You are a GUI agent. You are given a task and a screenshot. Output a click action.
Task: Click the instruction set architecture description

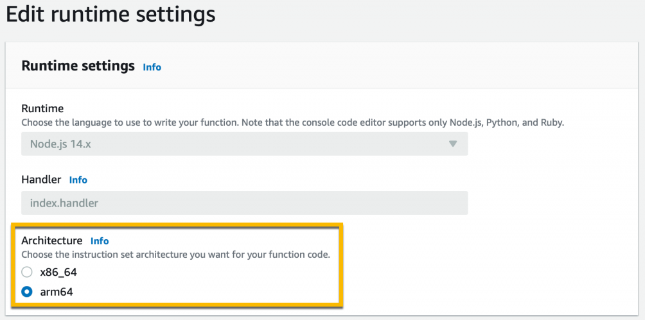pyautogui.click(x=175, y=255)
